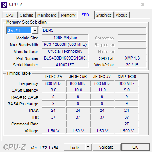
Task: Click XMP-1600 frequency 800 MHz
Action: (x=127, y=83)
